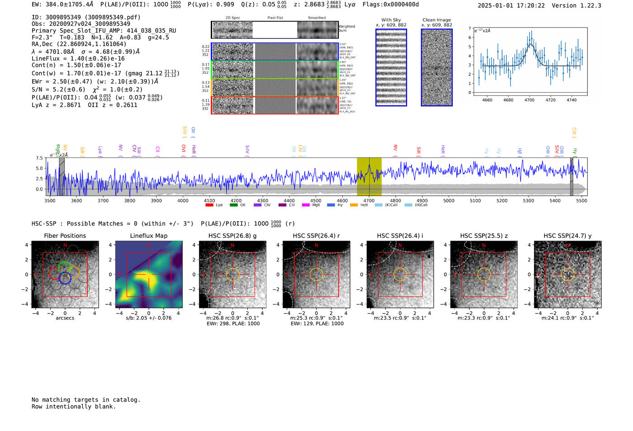This screenshot has height=431, width=633.
Task: Open the Clean Image cutout
Action: 437,67
